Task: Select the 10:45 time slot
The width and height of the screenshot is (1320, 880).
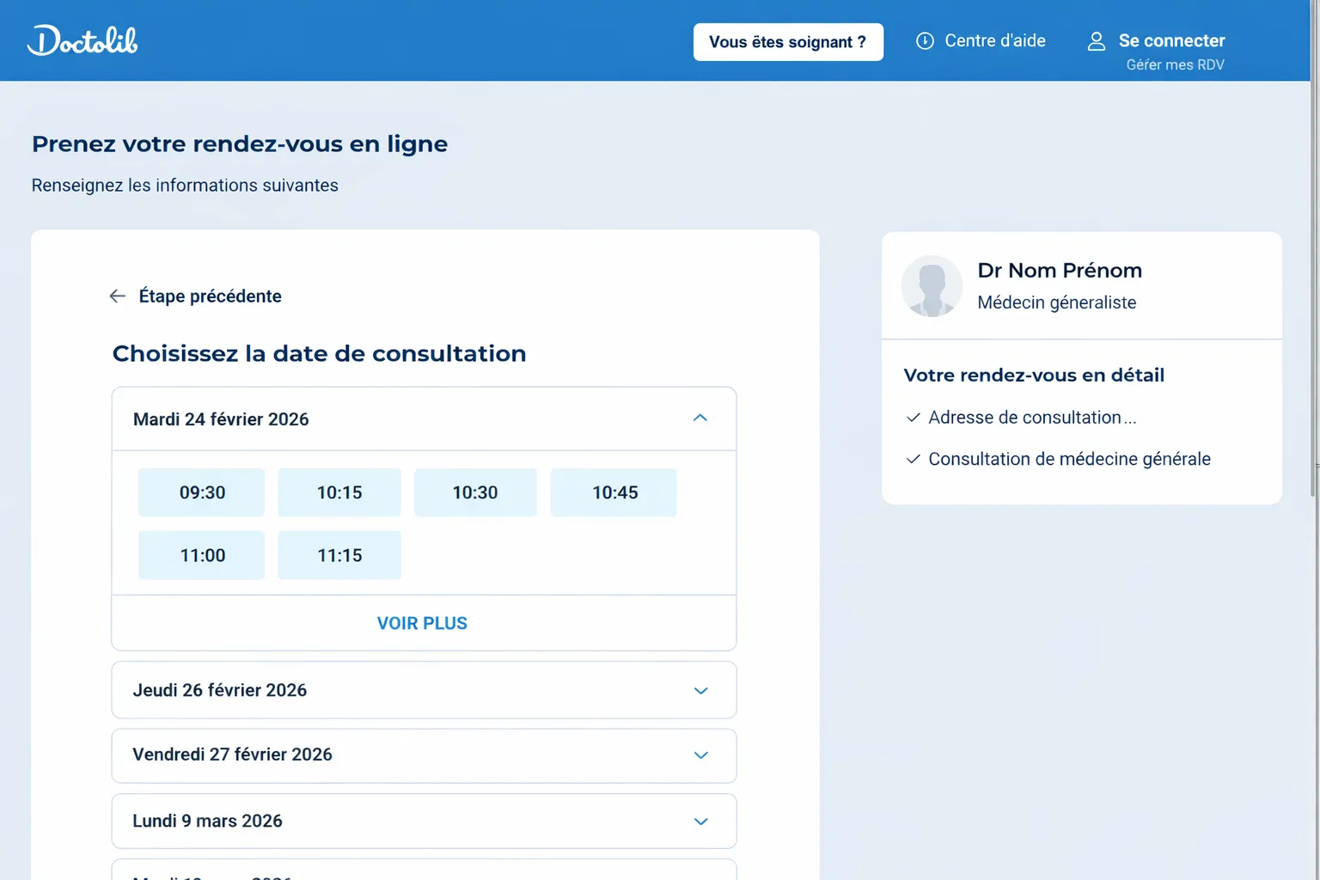Action: click(x=614, y=492)
